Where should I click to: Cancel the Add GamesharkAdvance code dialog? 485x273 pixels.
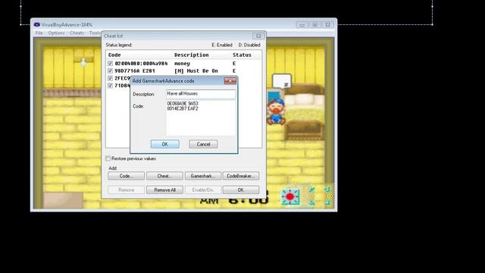203,144
